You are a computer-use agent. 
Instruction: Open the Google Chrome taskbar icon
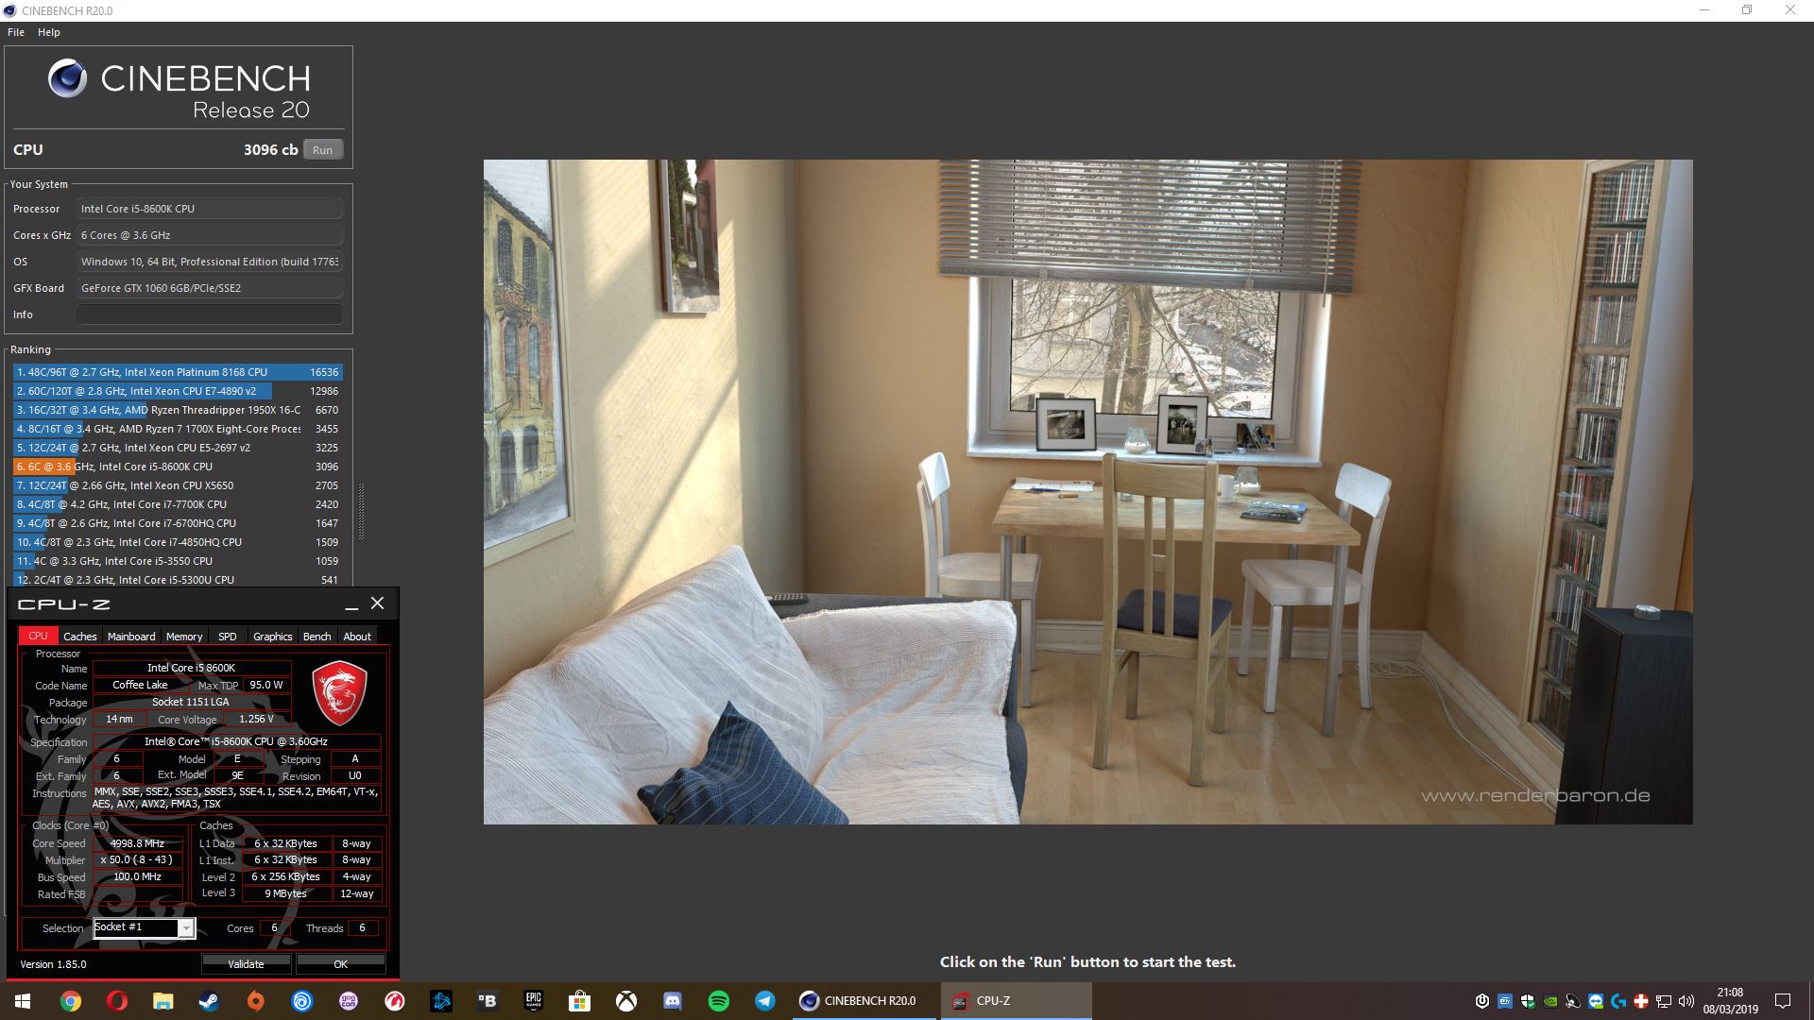pyautogui.click(x=71, y=1001)
